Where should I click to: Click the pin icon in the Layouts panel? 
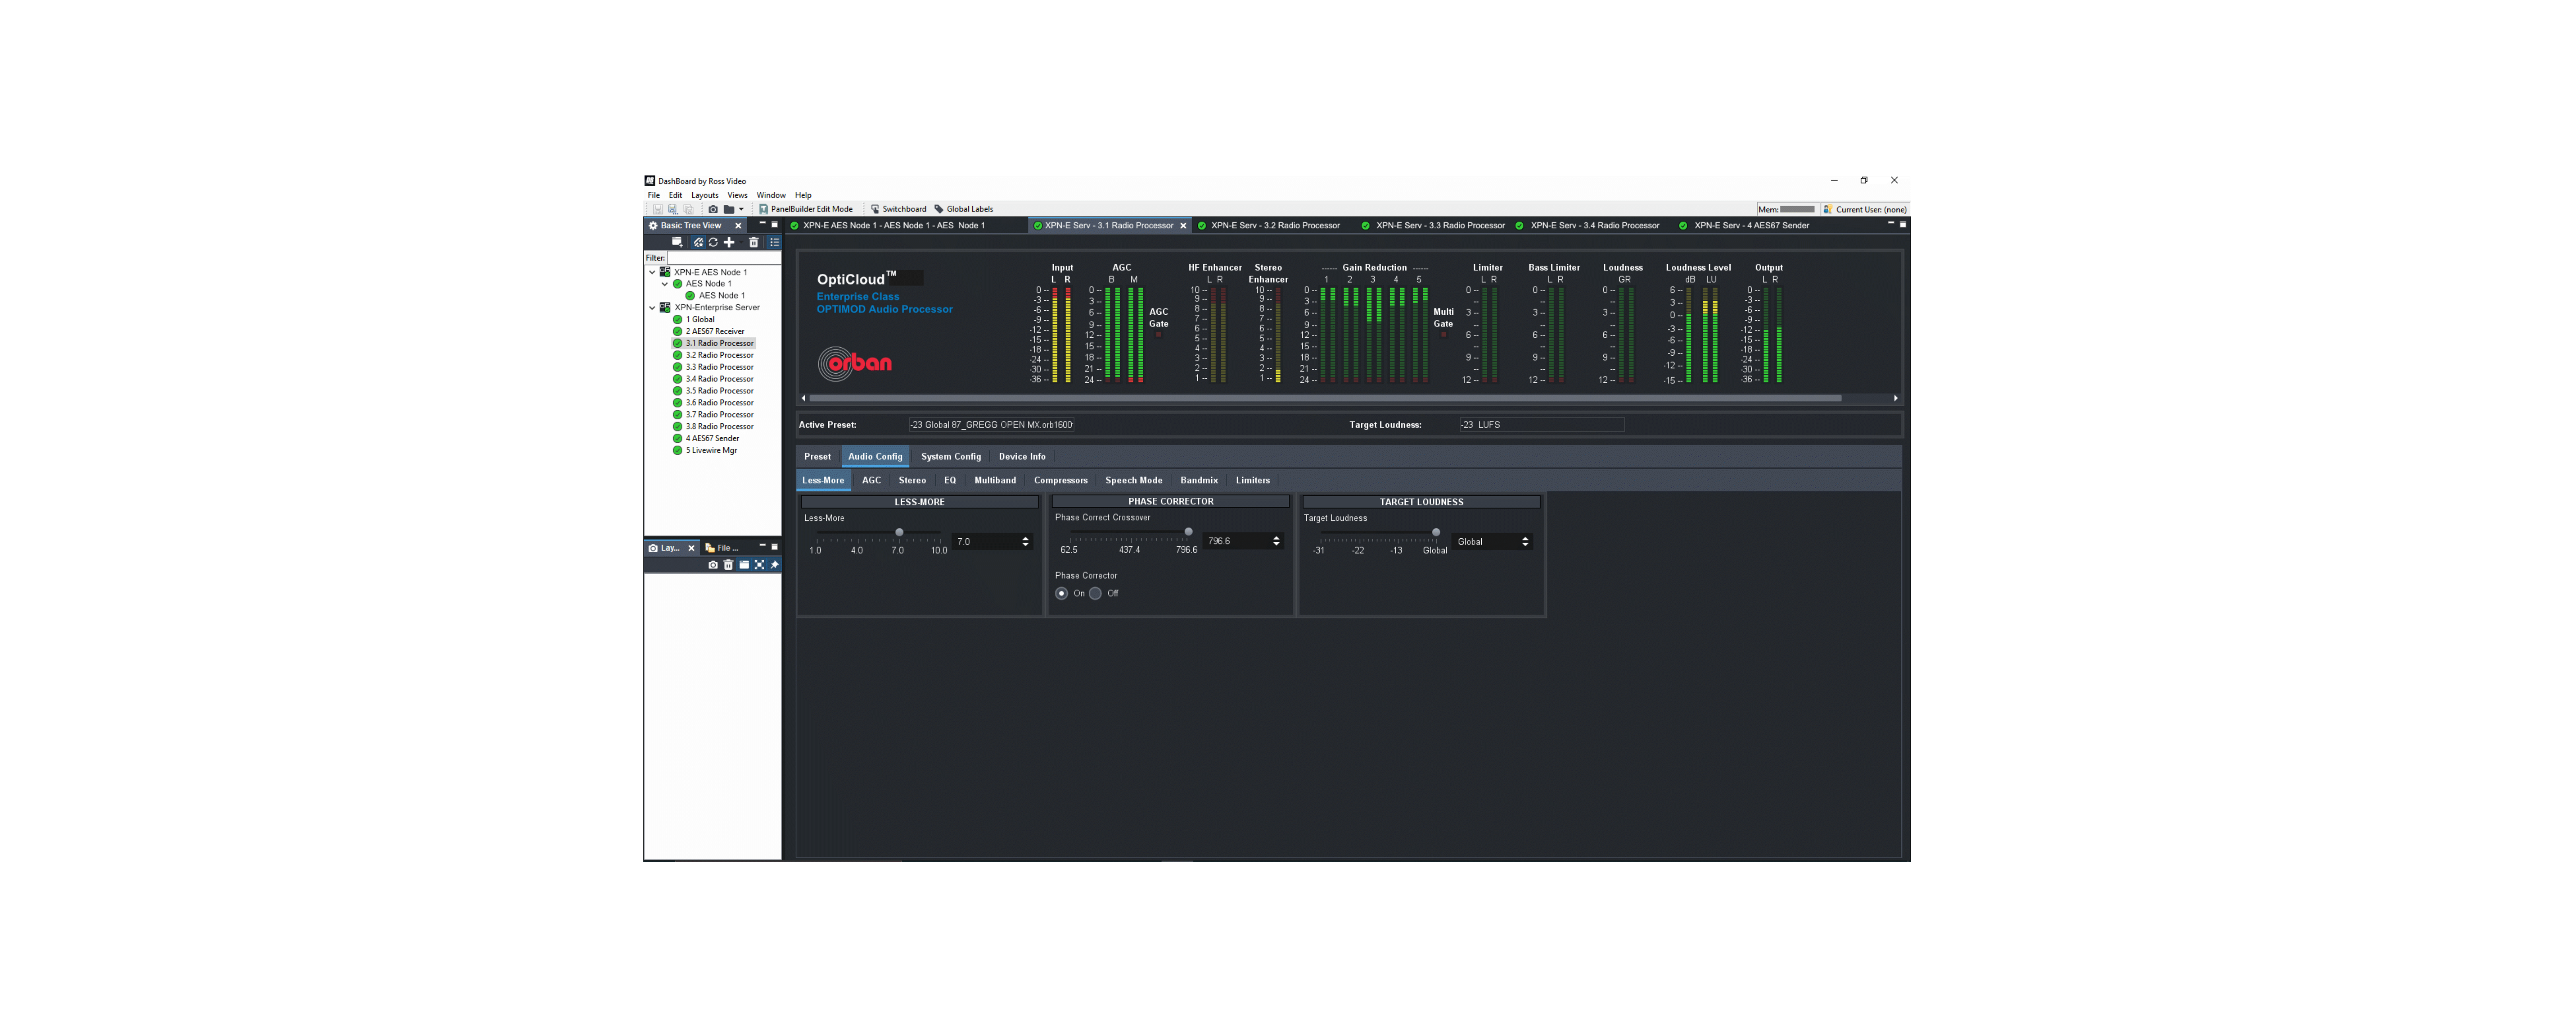coord(774,565)
